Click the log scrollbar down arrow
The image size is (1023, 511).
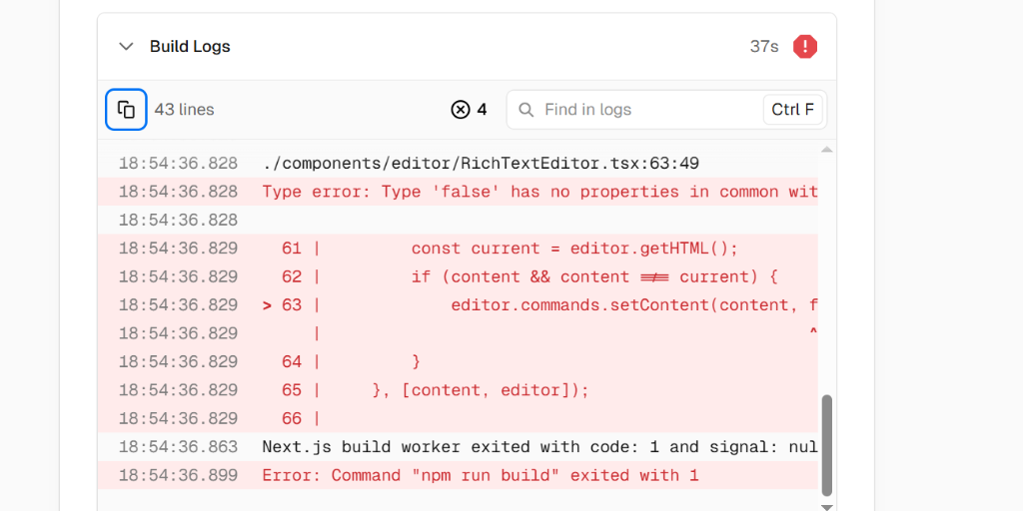[826, 506]
